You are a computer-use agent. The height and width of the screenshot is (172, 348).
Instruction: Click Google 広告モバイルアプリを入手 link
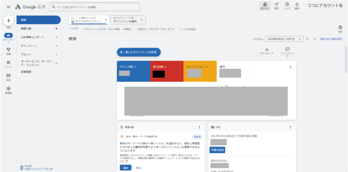click(38, 168)
